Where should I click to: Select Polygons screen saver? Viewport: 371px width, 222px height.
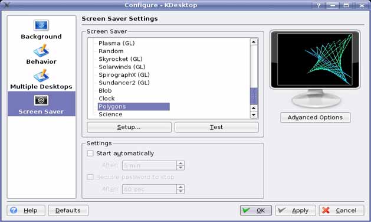click(134, 107)
